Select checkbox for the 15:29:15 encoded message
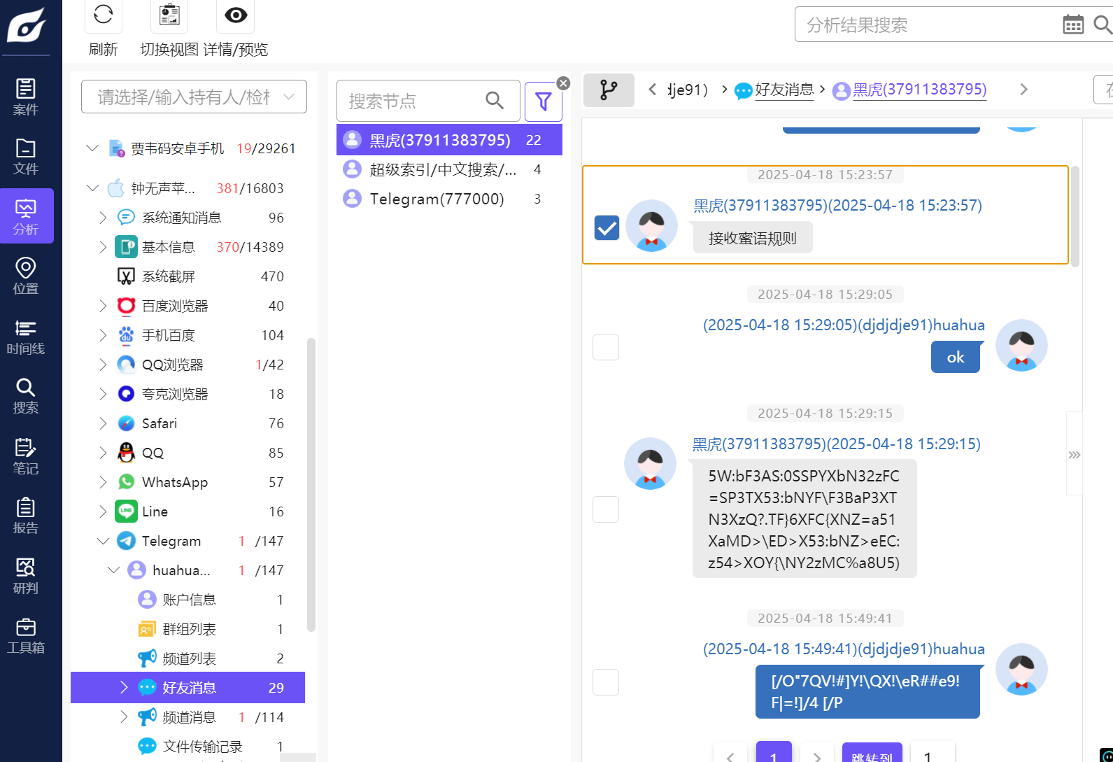1113x762 pixels. pyautogui.click(x=606, y=509)
